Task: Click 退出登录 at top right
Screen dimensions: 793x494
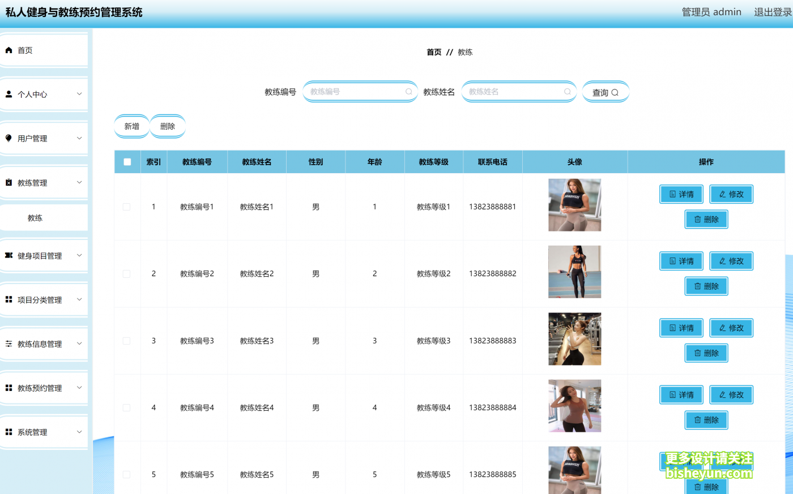Action: 772,11
